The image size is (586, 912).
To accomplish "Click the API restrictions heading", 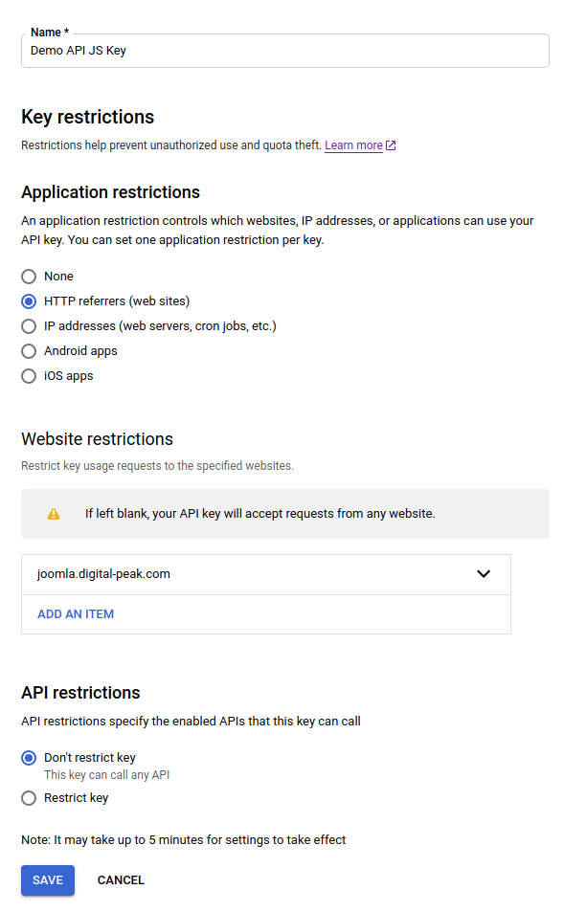I will point(80,693).
